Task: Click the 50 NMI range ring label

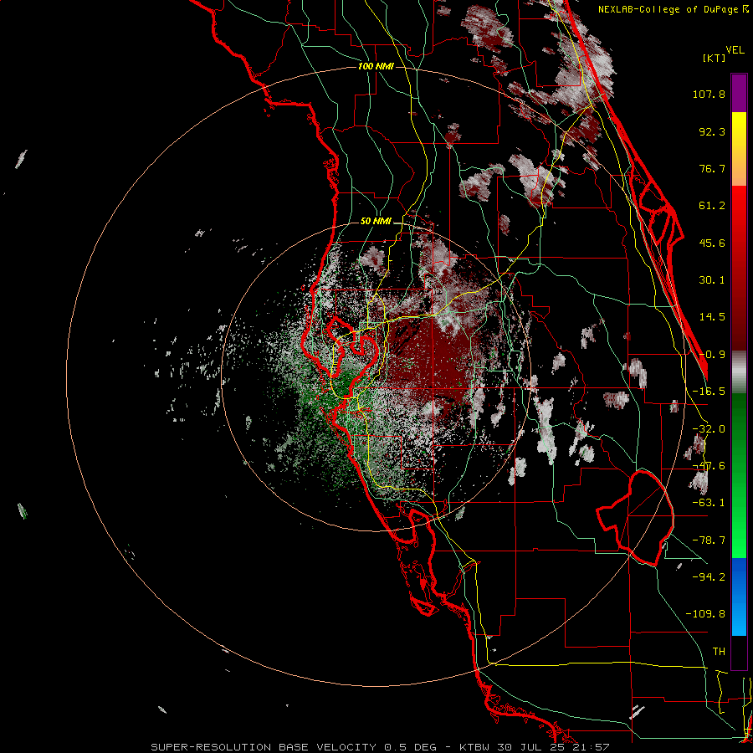Action: 376,222
